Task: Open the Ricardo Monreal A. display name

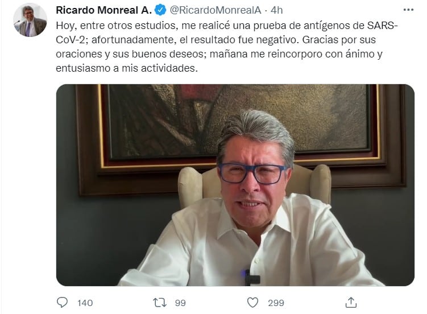Action: click(x=103, y=10)
